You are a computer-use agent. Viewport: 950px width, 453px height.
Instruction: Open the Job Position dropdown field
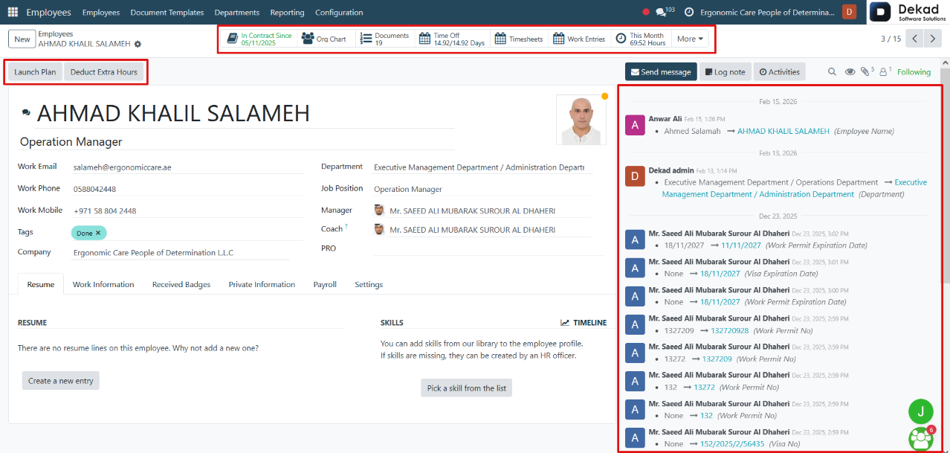[483, 189]
